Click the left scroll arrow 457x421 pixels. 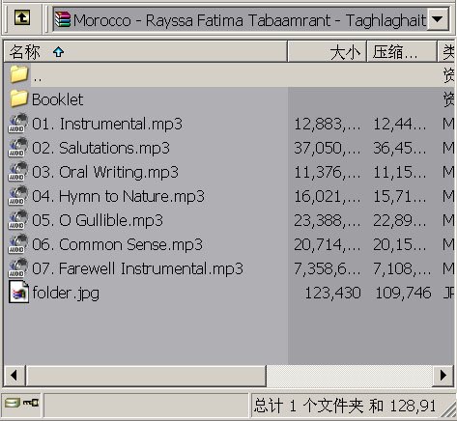[14, 375]
